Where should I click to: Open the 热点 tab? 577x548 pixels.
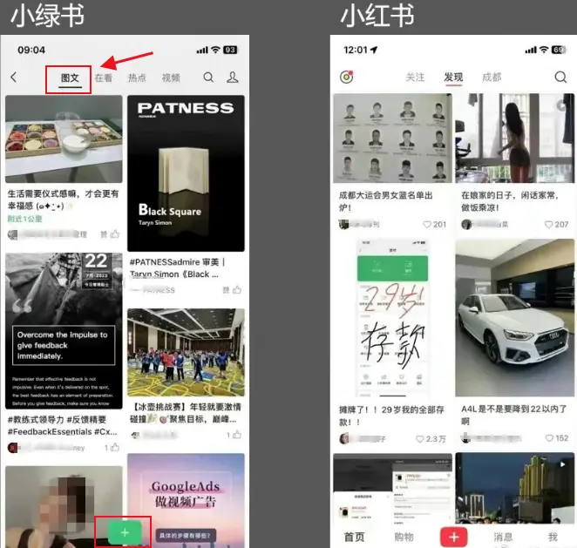pos(137,78)
